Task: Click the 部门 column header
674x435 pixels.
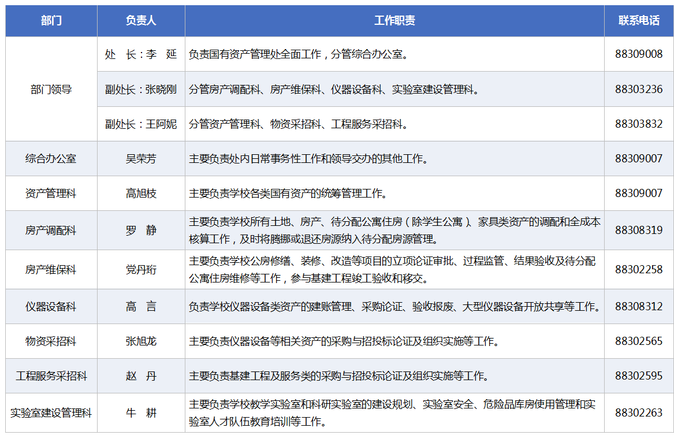Action: point(51,21)
